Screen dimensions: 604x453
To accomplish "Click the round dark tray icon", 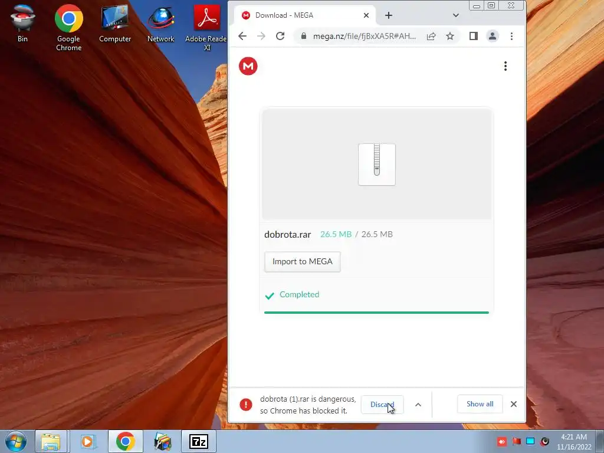I will click(x=544, y=441).
